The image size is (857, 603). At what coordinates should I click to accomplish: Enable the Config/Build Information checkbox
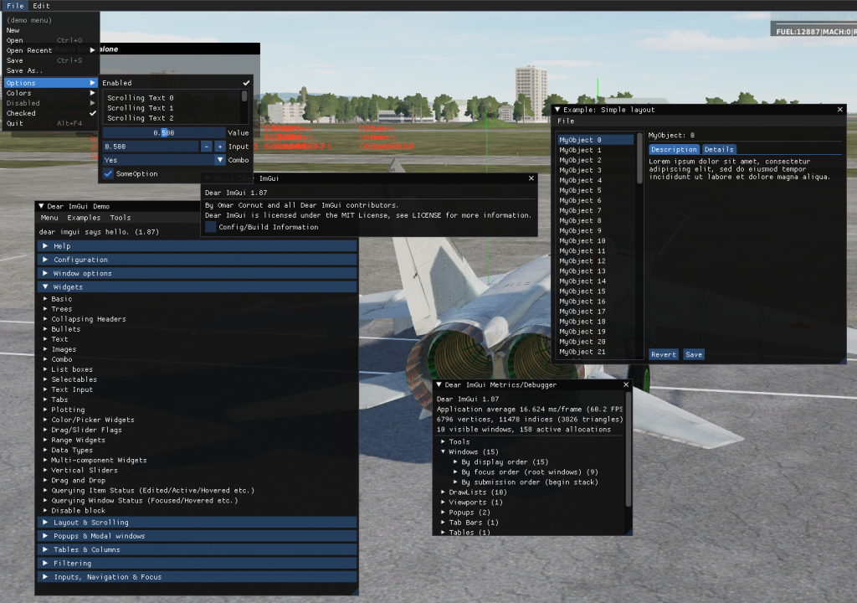click(x=210, y=227)
